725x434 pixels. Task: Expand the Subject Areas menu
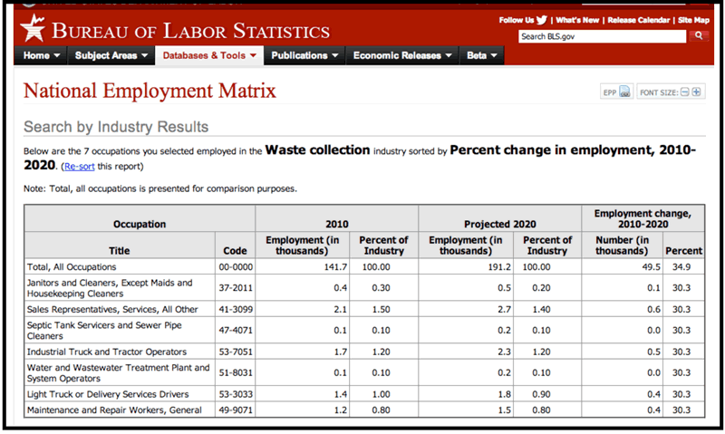coord(111,55)
